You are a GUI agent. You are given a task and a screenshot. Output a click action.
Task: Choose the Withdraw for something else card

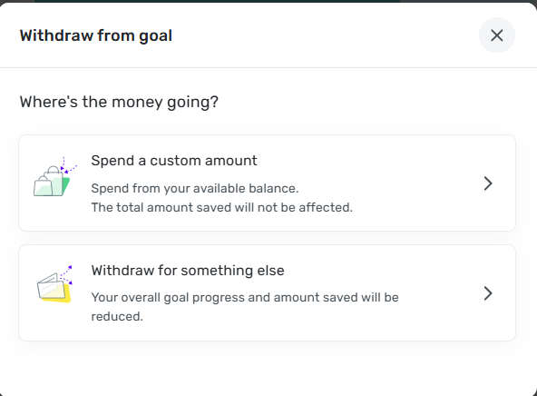[267, 292]
